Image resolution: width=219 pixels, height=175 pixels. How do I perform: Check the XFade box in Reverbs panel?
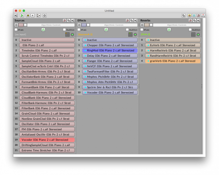(x=142, y=30)
